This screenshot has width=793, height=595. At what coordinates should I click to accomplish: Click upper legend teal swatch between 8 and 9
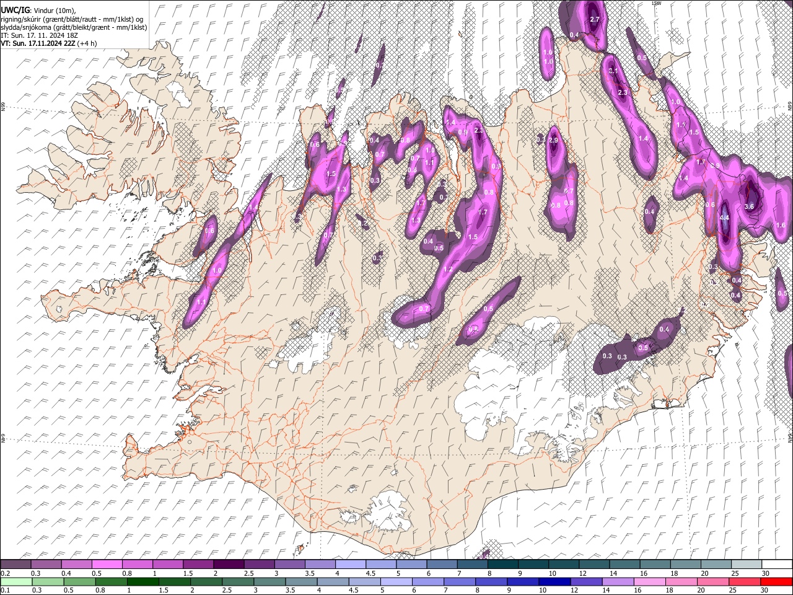[x=502, y=564]
